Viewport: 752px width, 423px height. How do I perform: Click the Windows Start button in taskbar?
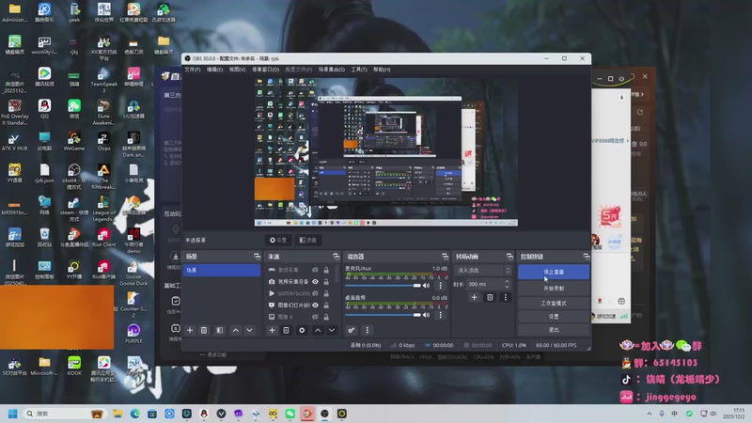point(13,414)
